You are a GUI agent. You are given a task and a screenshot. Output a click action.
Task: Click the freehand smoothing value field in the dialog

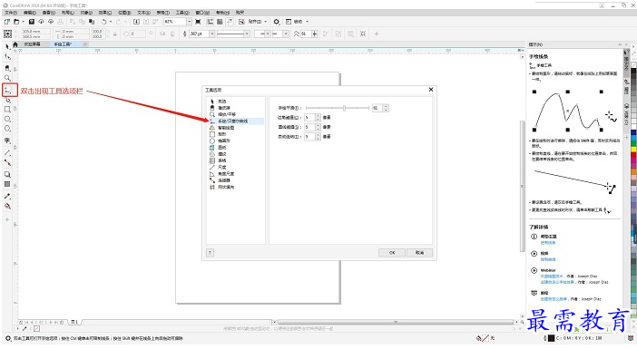click(x=377, y=108)
